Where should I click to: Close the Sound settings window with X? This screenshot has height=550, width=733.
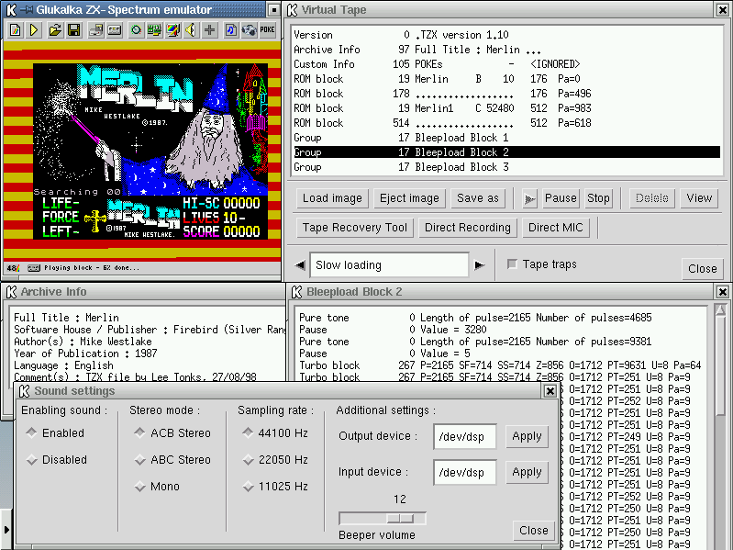[x=550, y=391]
